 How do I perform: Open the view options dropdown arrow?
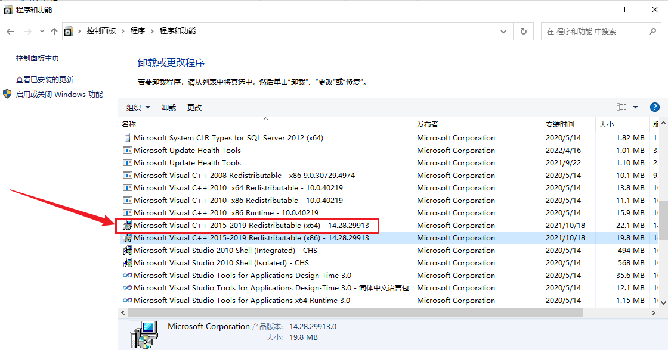(x=635, y=107)
